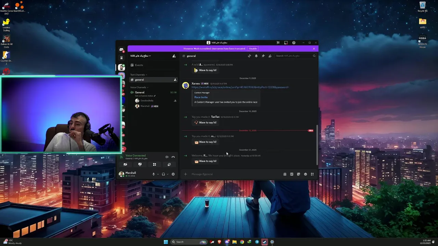Open the Race Invite embed title
Viewport: 438px width, 246px height.
tap(201, 97)
